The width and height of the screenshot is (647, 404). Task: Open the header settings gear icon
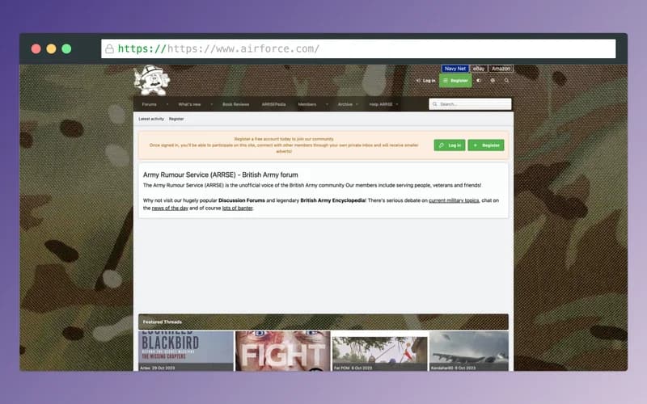pyautogui.click(x=493, y=81)
